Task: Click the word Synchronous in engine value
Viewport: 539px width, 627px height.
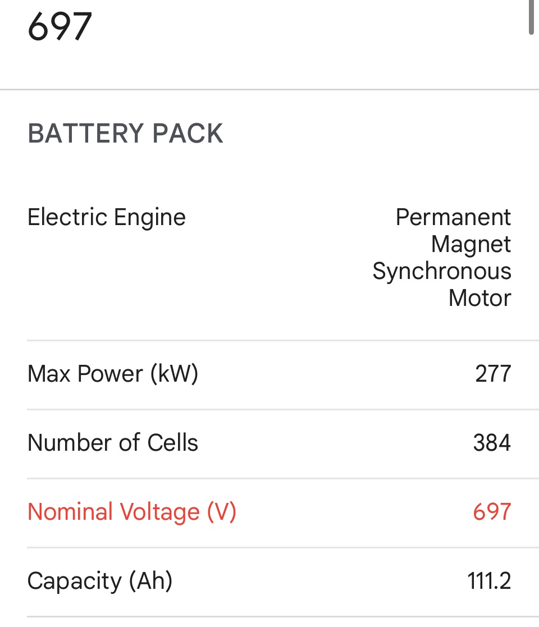Action: pyautogui.click(x=442, y=271)
